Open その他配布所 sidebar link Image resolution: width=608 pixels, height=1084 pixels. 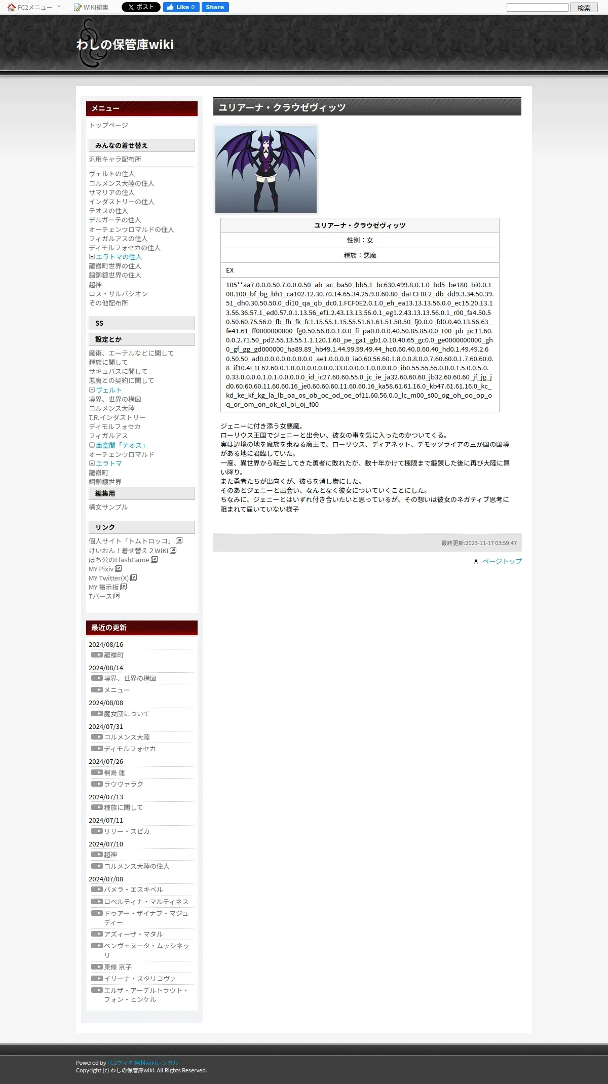108,303
